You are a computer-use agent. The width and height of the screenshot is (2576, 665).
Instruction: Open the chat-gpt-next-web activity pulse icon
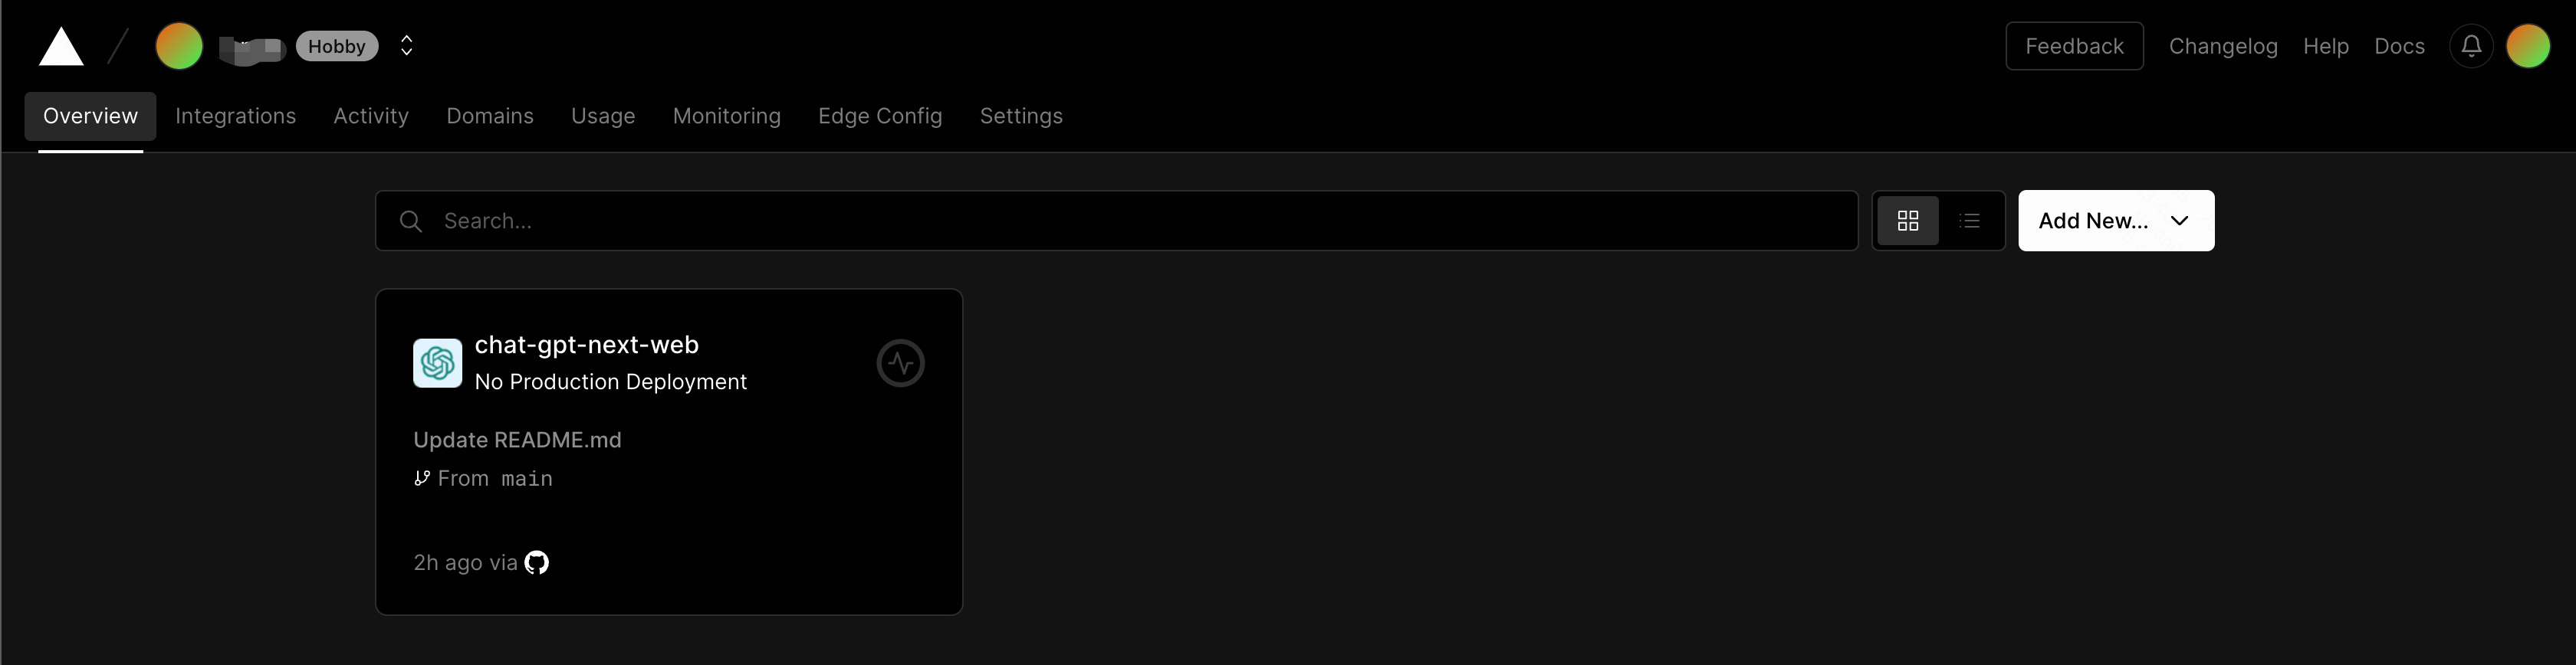click(900, 363)
